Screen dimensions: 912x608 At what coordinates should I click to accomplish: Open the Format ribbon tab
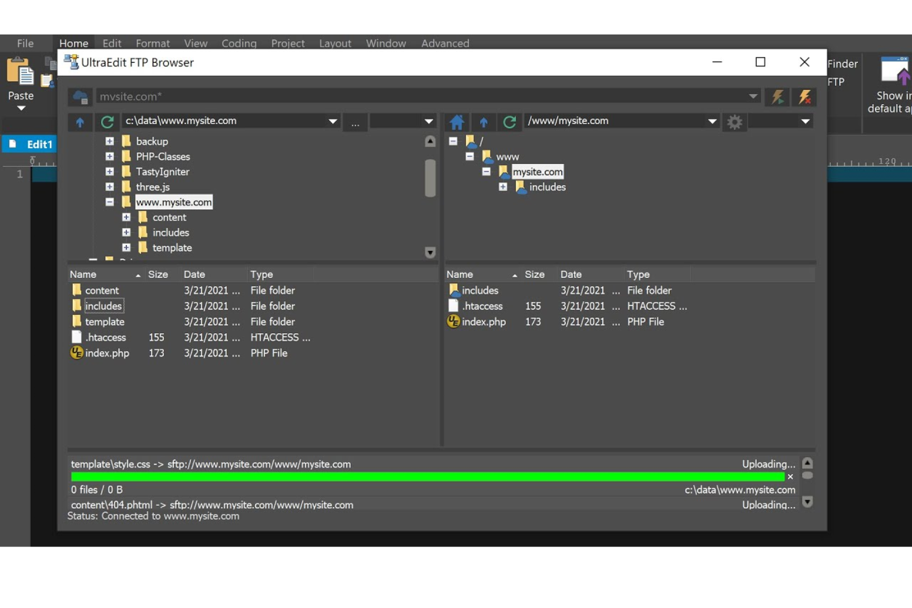point(153,43)
